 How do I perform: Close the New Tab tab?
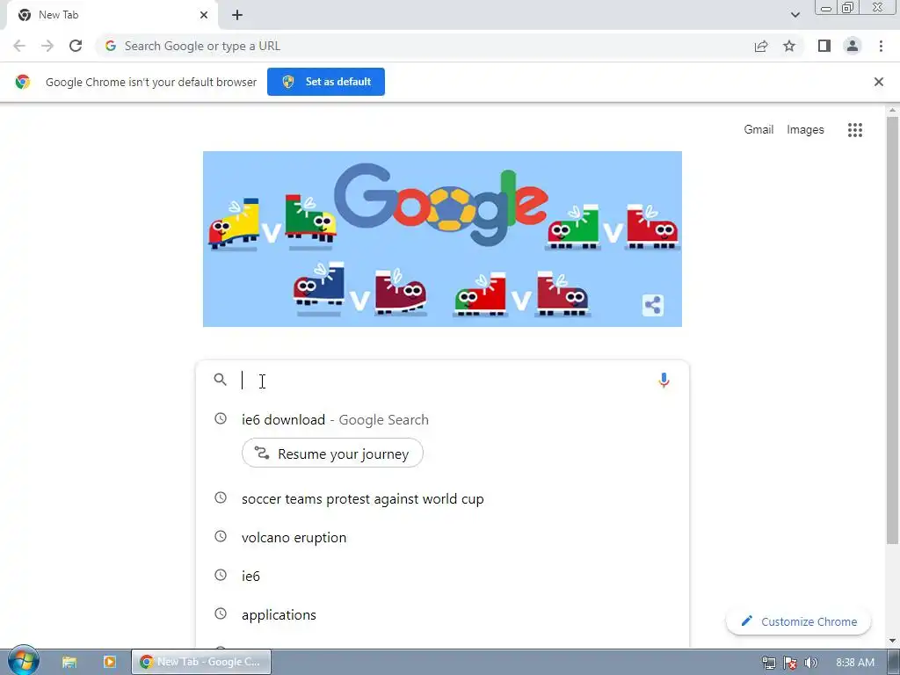(x=204, y=15)
